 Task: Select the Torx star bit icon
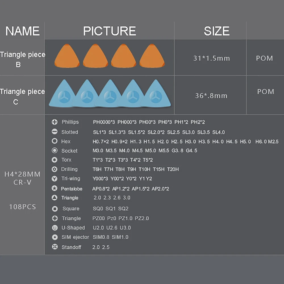click(55, 160)
